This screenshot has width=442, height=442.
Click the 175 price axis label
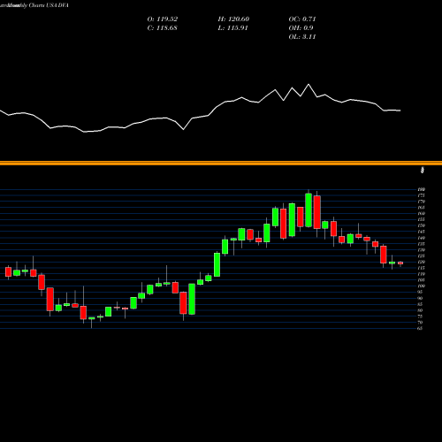point(421,195)
